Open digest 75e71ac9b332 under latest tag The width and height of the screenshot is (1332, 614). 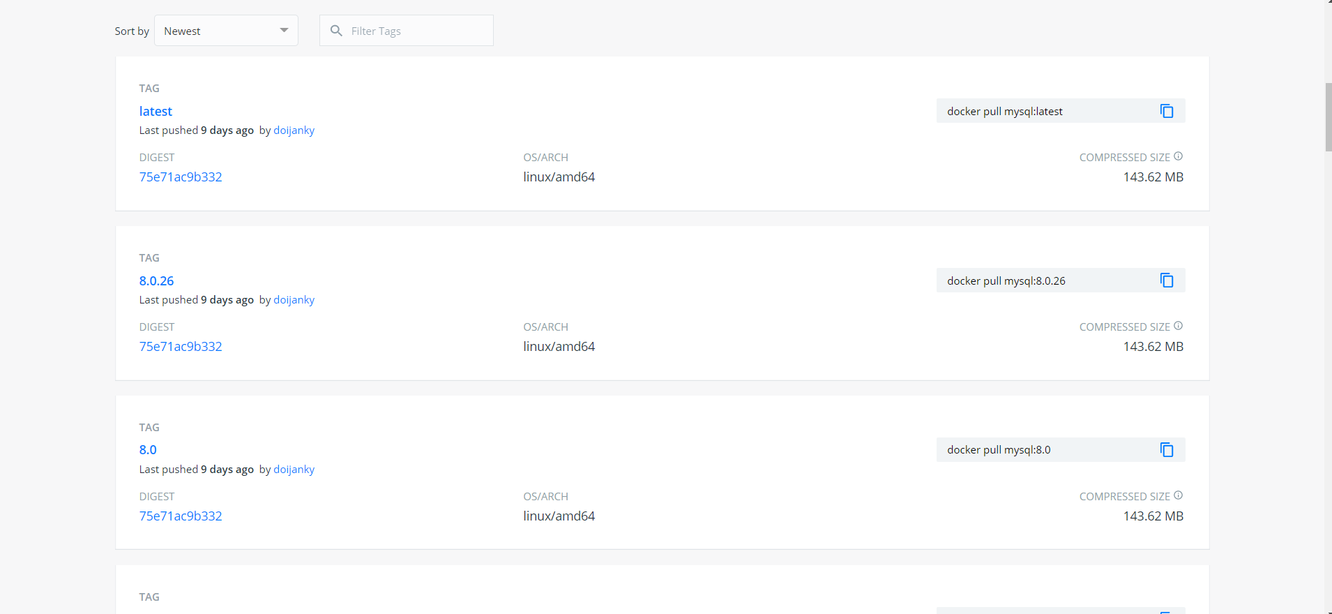click(181, 177)
